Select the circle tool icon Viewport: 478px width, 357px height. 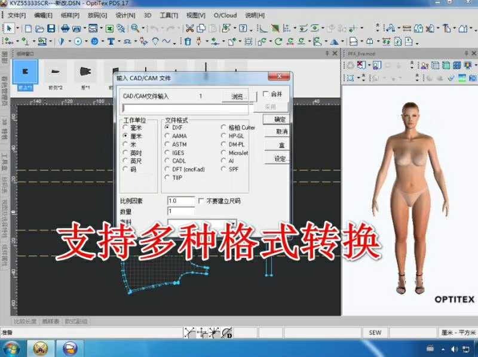tap(78, 41)
